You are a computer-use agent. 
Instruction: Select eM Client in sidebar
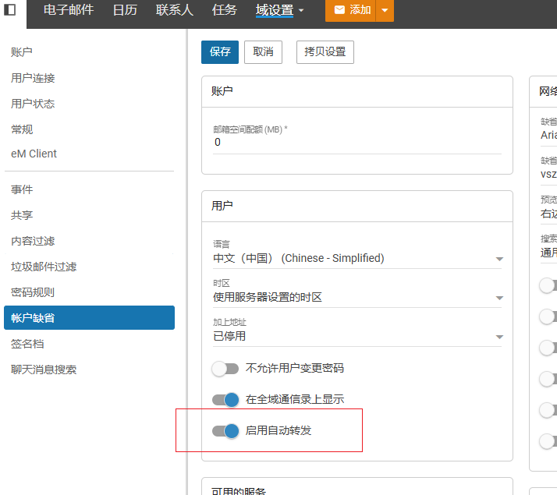coord(34,154)
